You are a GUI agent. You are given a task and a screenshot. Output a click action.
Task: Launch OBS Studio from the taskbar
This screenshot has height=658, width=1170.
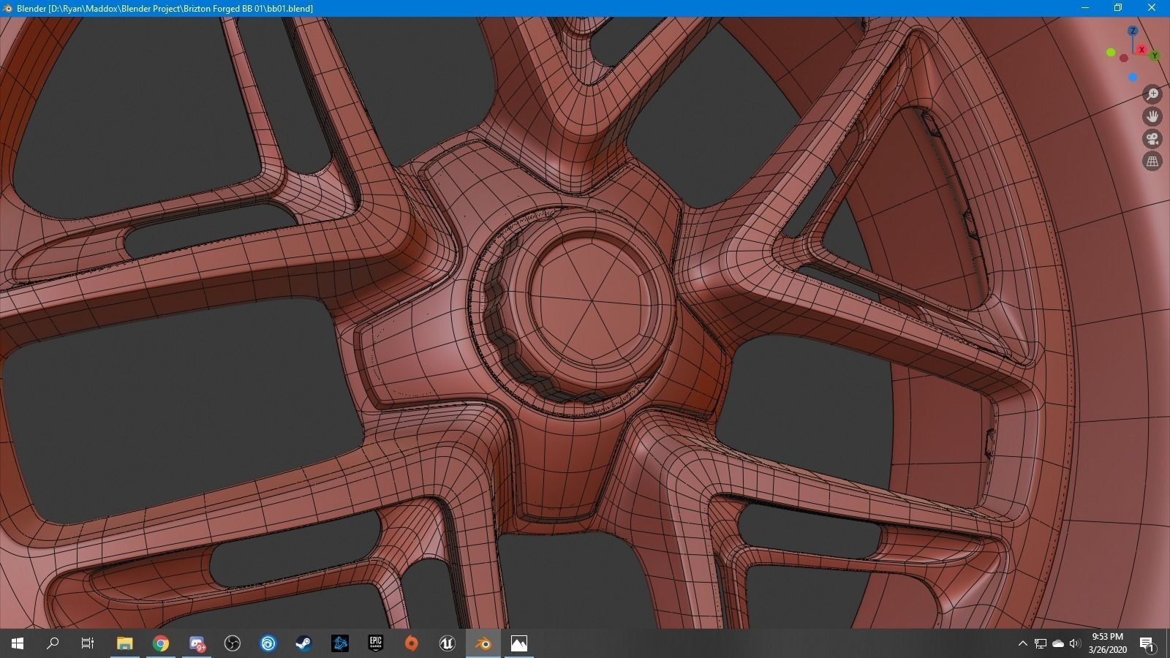[x=233, y=643]
